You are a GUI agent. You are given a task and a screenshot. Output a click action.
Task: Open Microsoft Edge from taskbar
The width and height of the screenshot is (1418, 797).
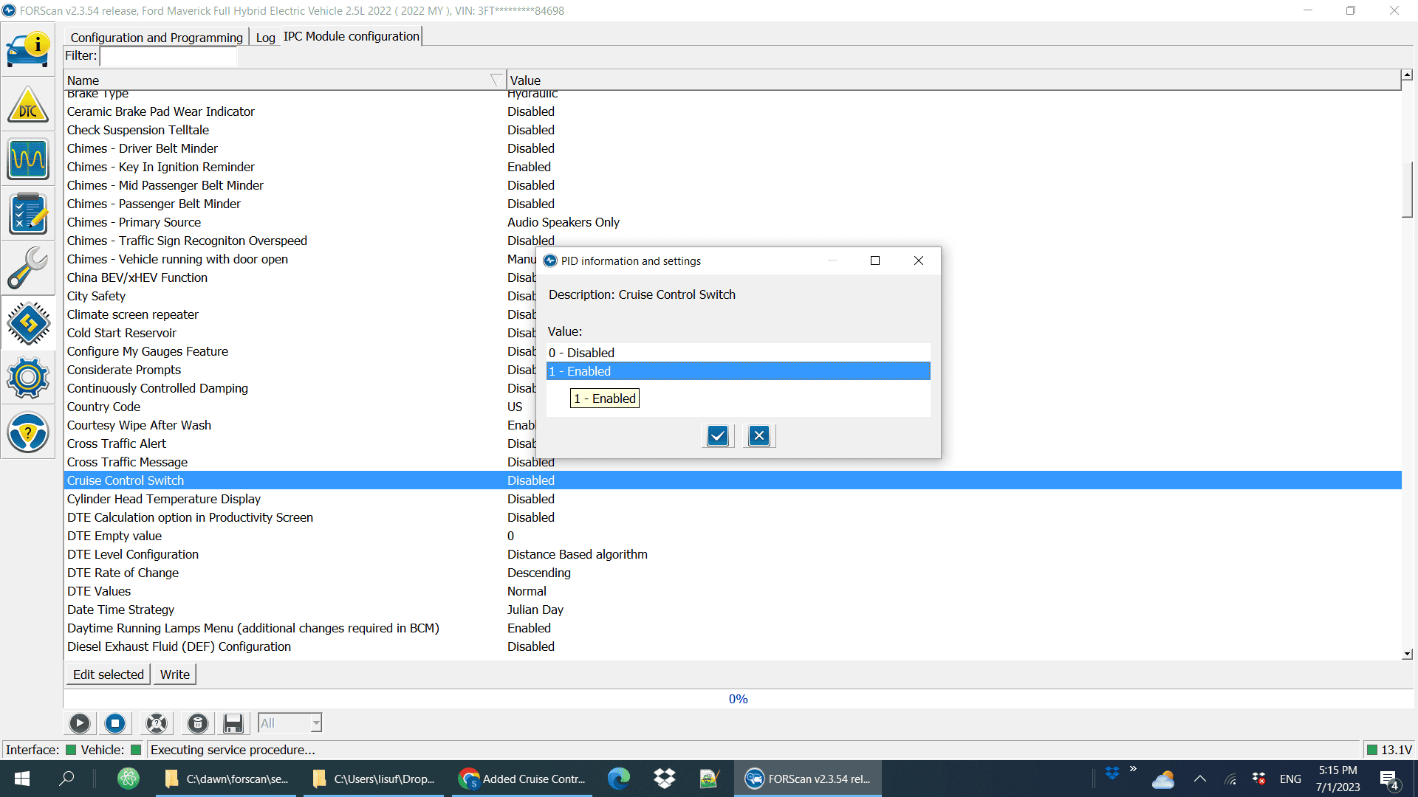coord(619,779)
